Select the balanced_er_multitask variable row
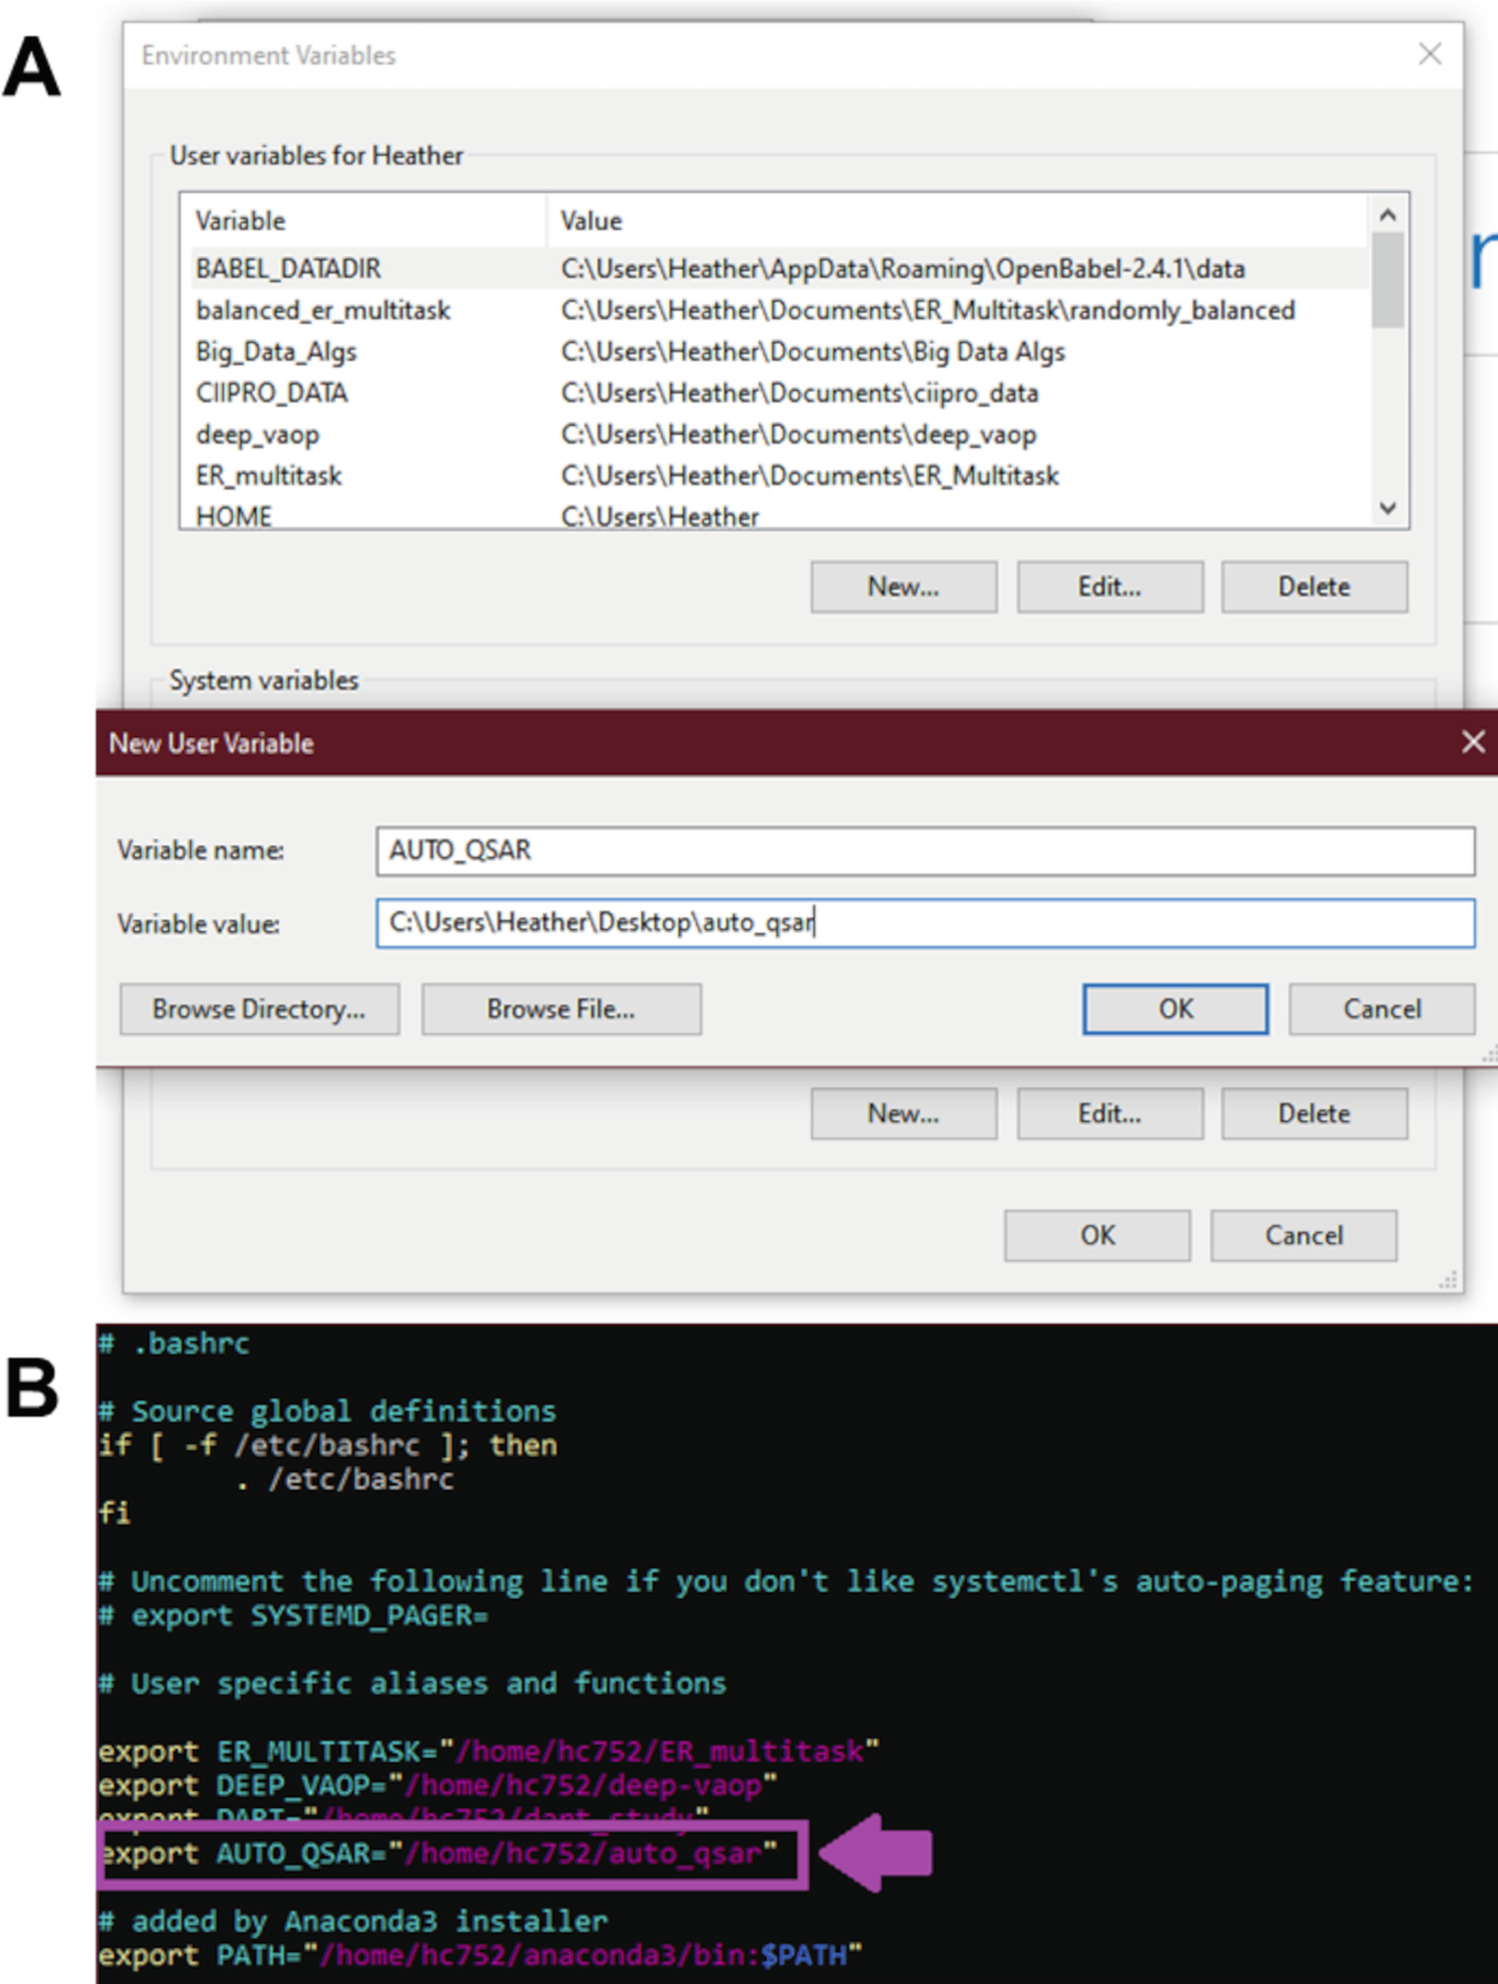Viewport: 1498px width, 1984px height. pos(779,310)
